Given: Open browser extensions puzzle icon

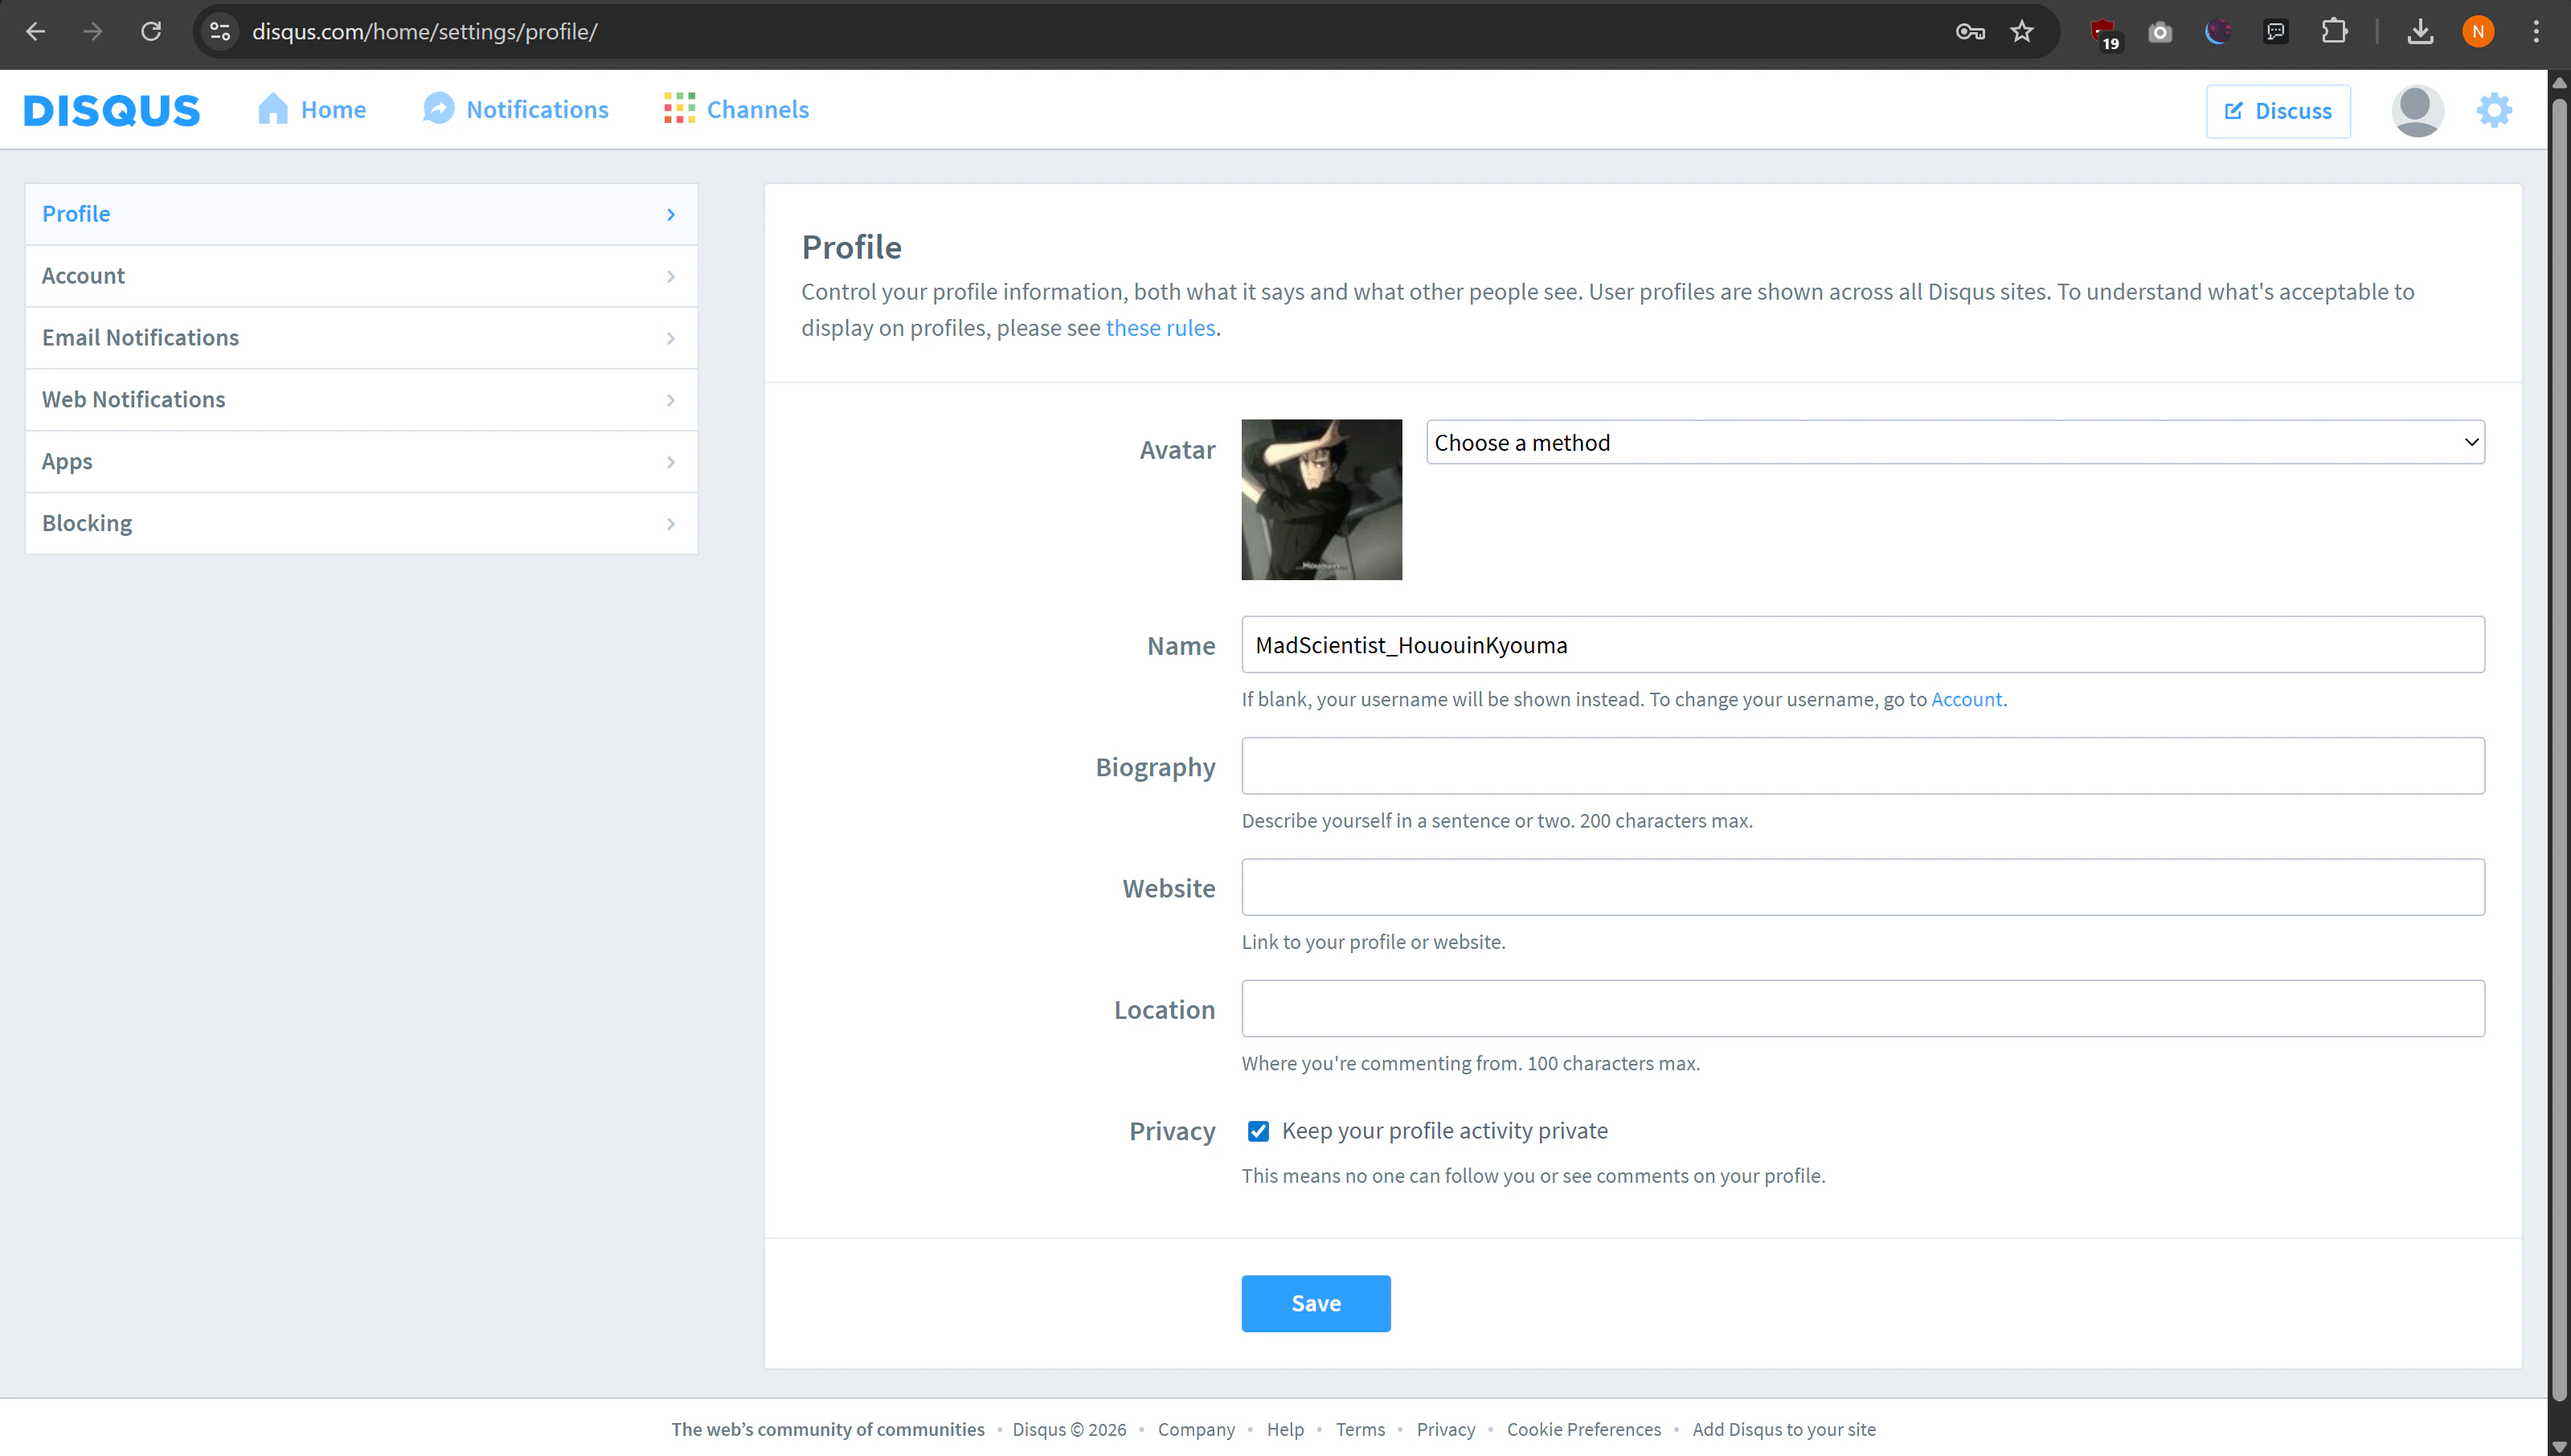Looking at the screenshot, I should tap(2334, 32).
